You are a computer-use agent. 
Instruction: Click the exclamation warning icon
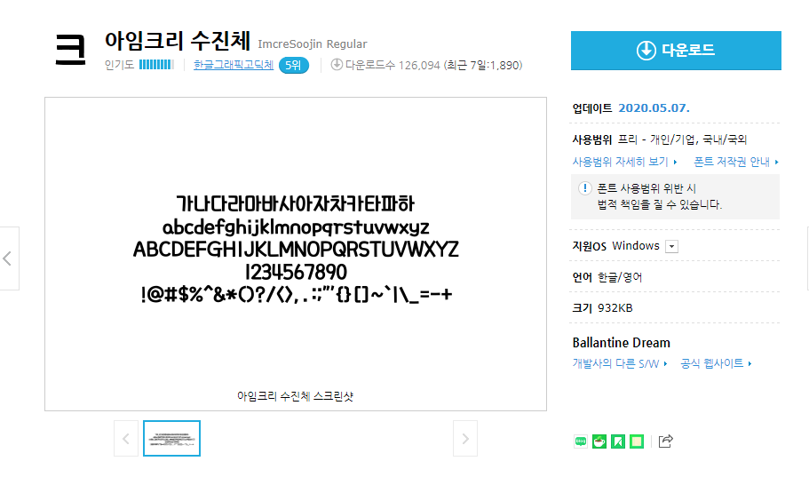[x=584, y=187]
